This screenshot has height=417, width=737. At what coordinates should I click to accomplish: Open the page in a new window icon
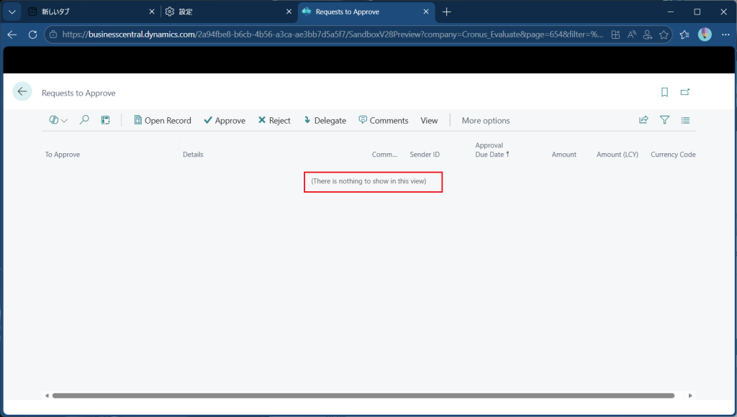pyautogui.click(x=685, y=92)
